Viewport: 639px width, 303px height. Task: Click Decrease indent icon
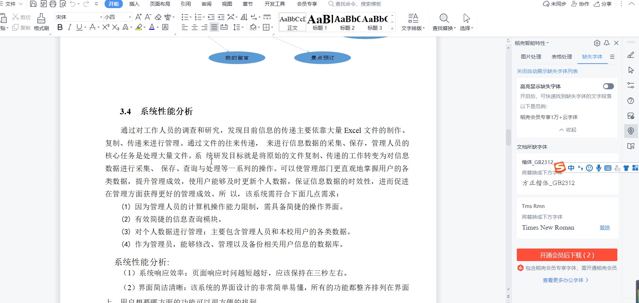tap(211, 17)
